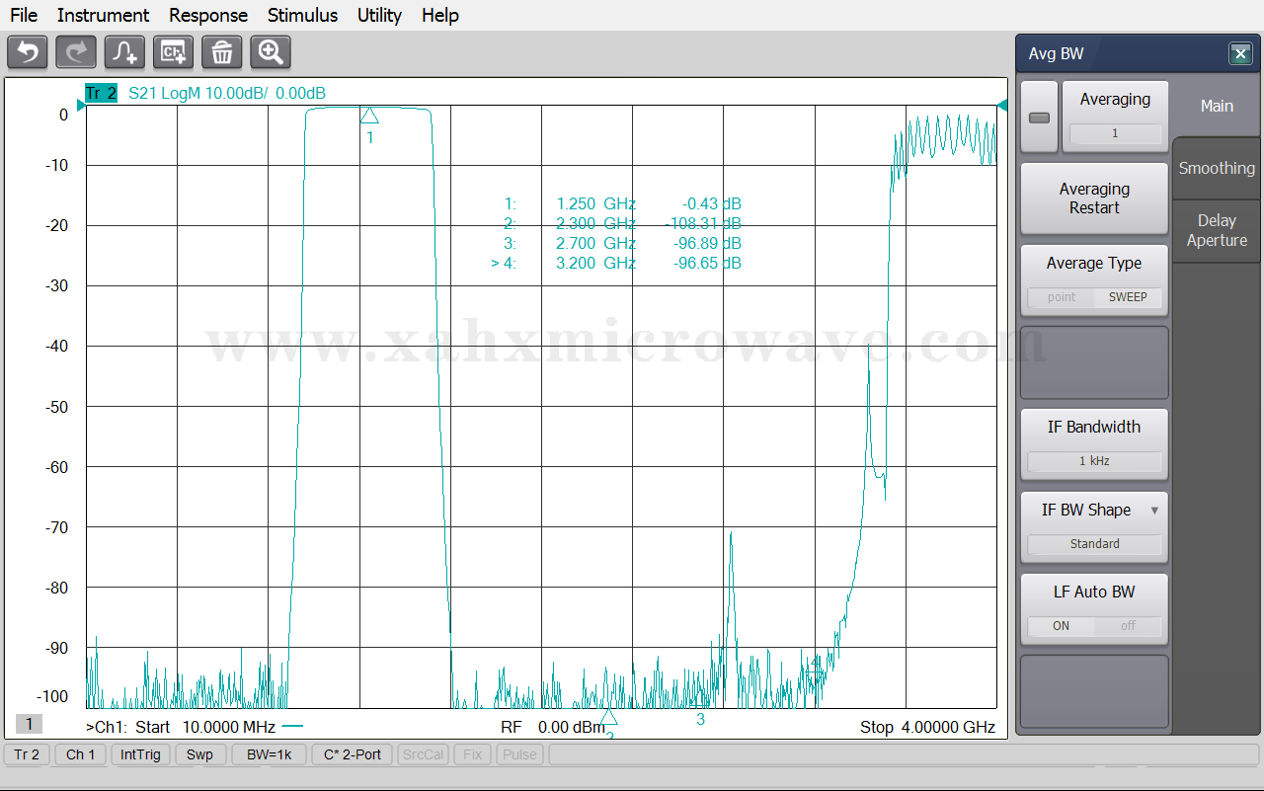Click the IF Bandwidth 1 kHz button
This screenshot has width=1264, height=791.
(x=1094, y=461)
